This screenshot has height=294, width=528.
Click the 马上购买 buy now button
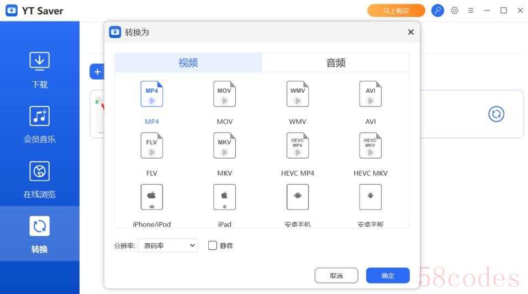396,11
